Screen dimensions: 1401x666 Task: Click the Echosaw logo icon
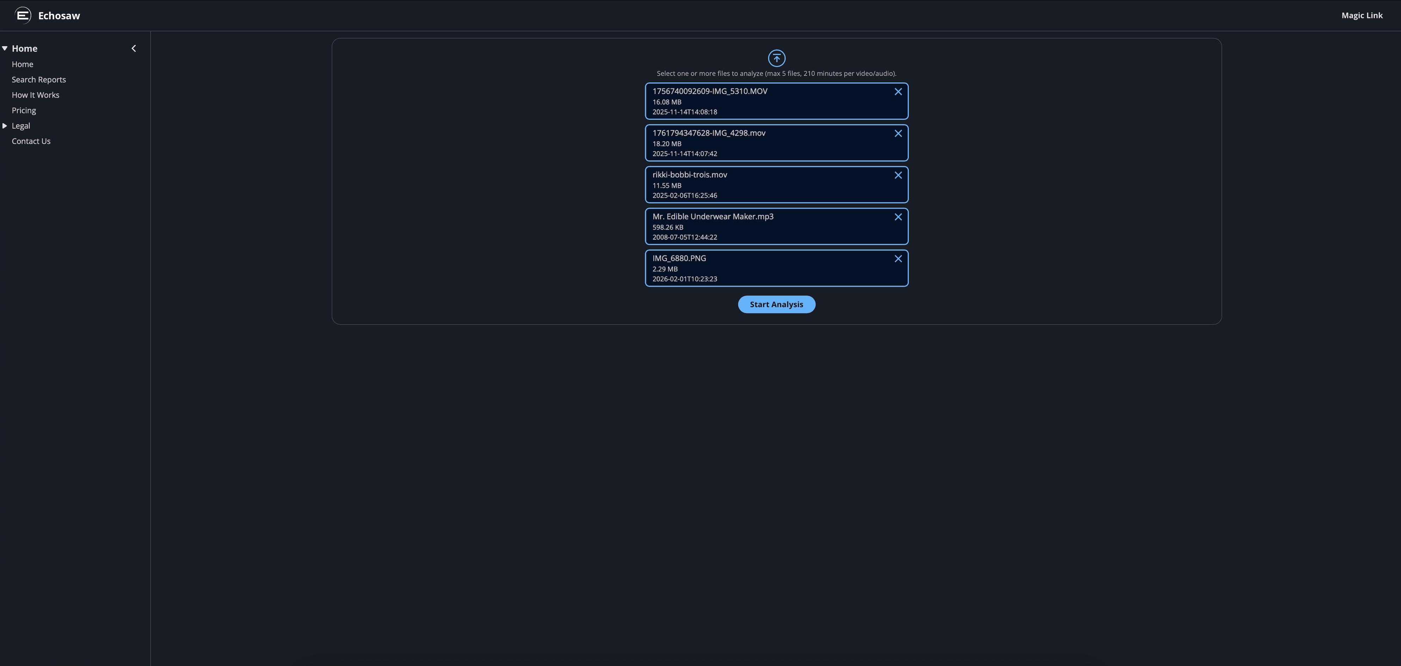(22, 15)
